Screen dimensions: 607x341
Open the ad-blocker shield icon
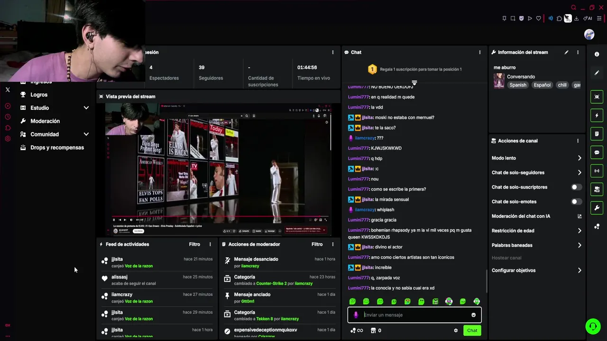[521, 18]
